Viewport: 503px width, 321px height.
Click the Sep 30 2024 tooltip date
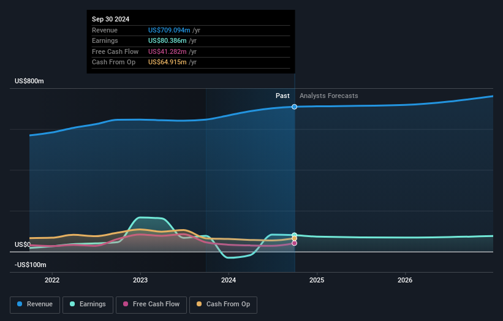point(111,19)
